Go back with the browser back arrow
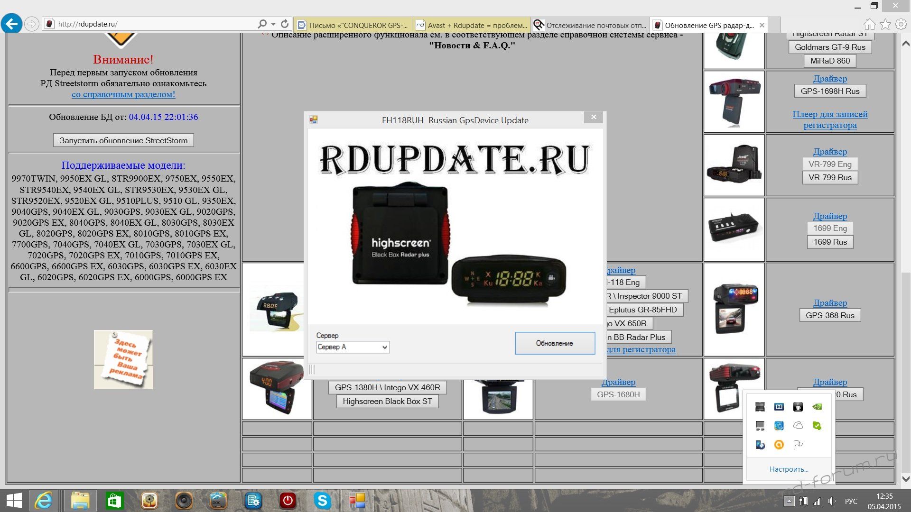 click(11, 24)
